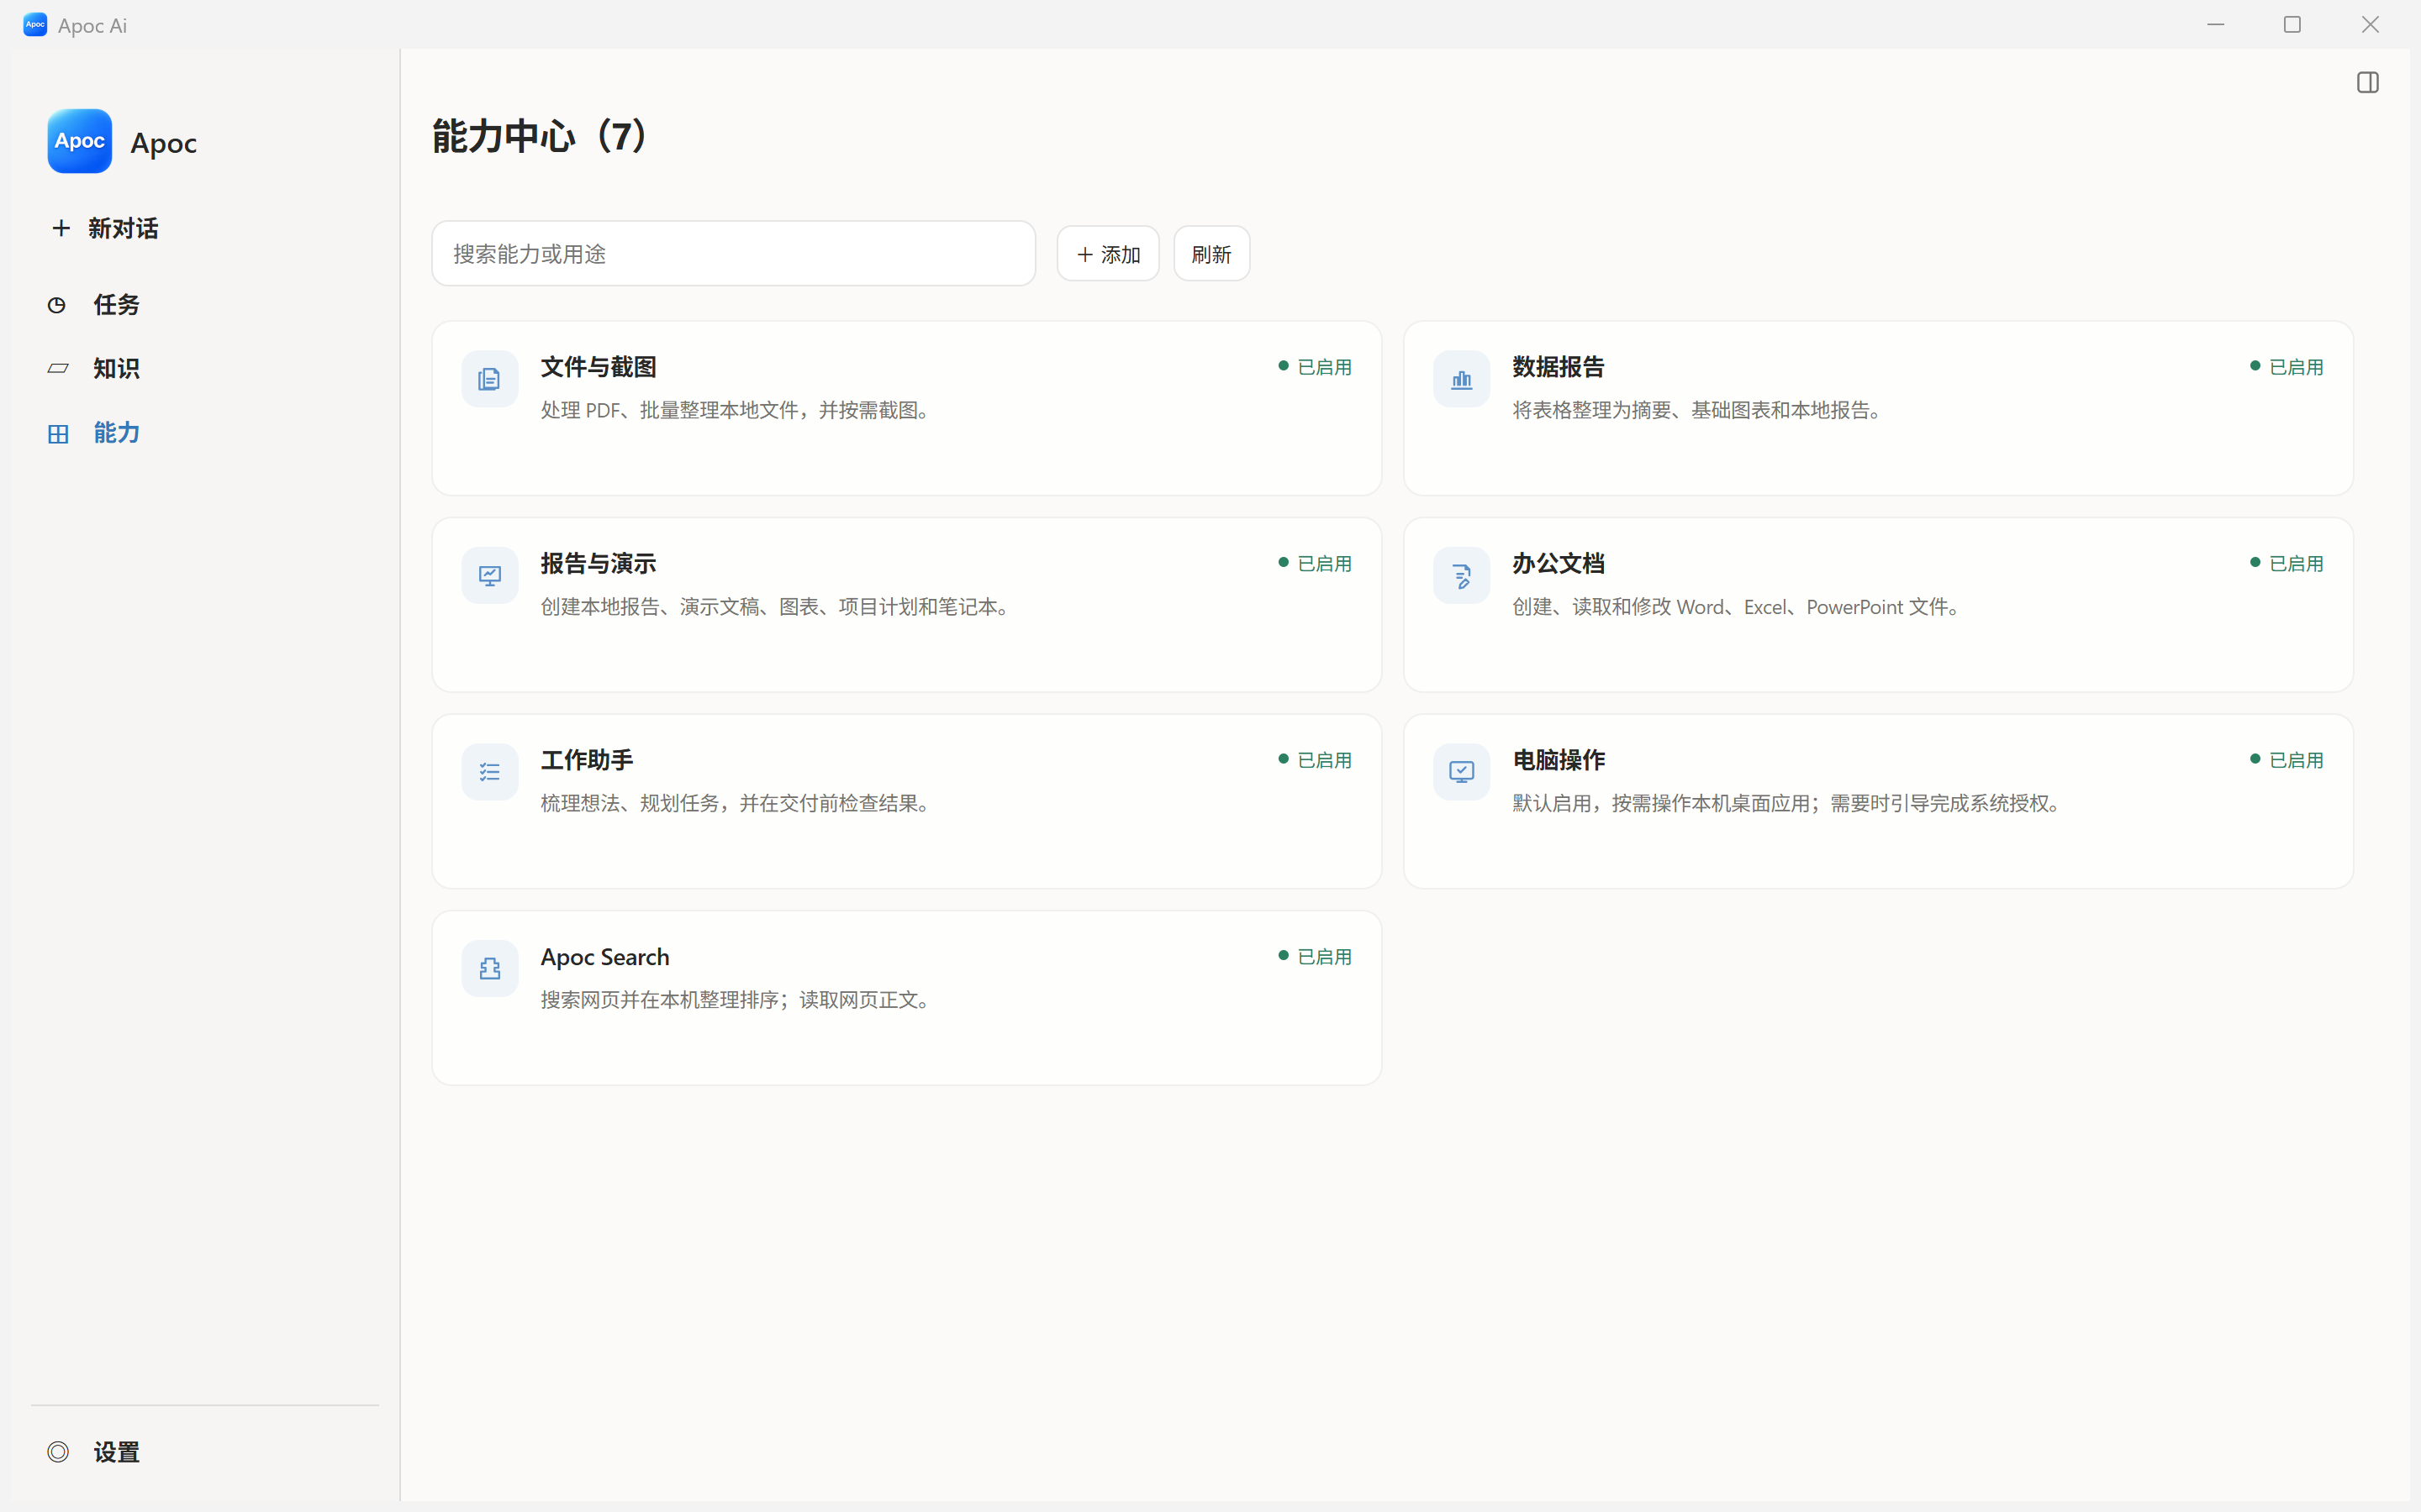Toggle 已启用 status on 电脑操作 card
The image size is (2421, 1512).
tap(2286, 760)
